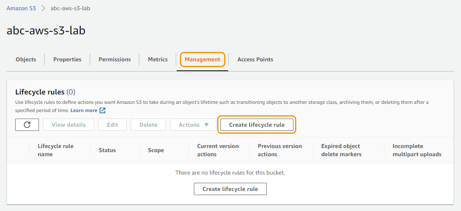Click Incomplete multipart uploads column header
This screenshot has height=211, width=461.
pyautogui.click(x=417, y=150)
